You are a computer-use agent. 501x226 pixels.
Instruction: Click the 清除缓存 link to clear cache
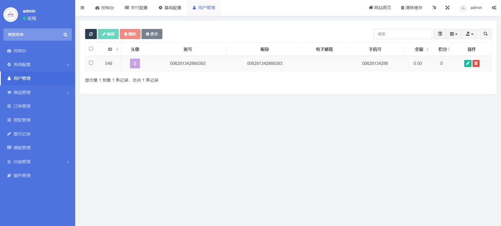click(411, 7)
